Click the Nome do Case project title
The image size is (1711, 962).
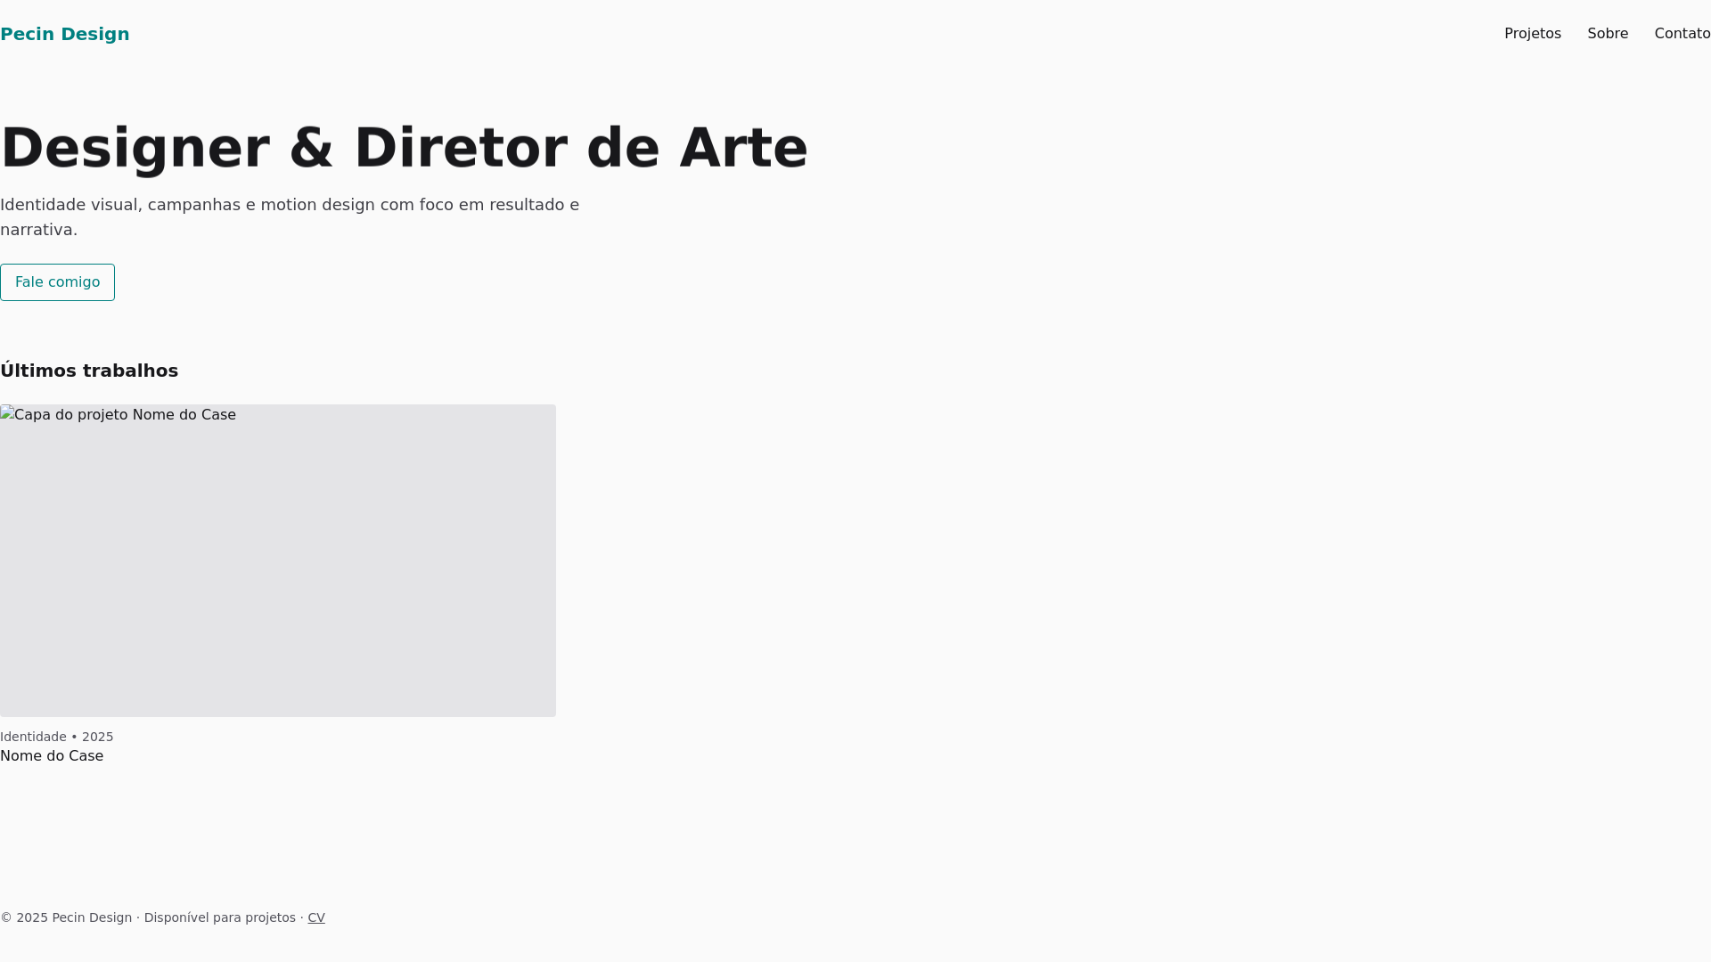(52, 756)
